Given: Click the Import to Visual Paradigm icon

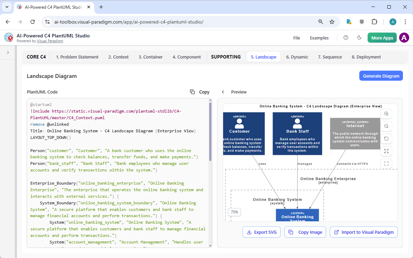Looking at the screenshot, I should tap(336, 232).
